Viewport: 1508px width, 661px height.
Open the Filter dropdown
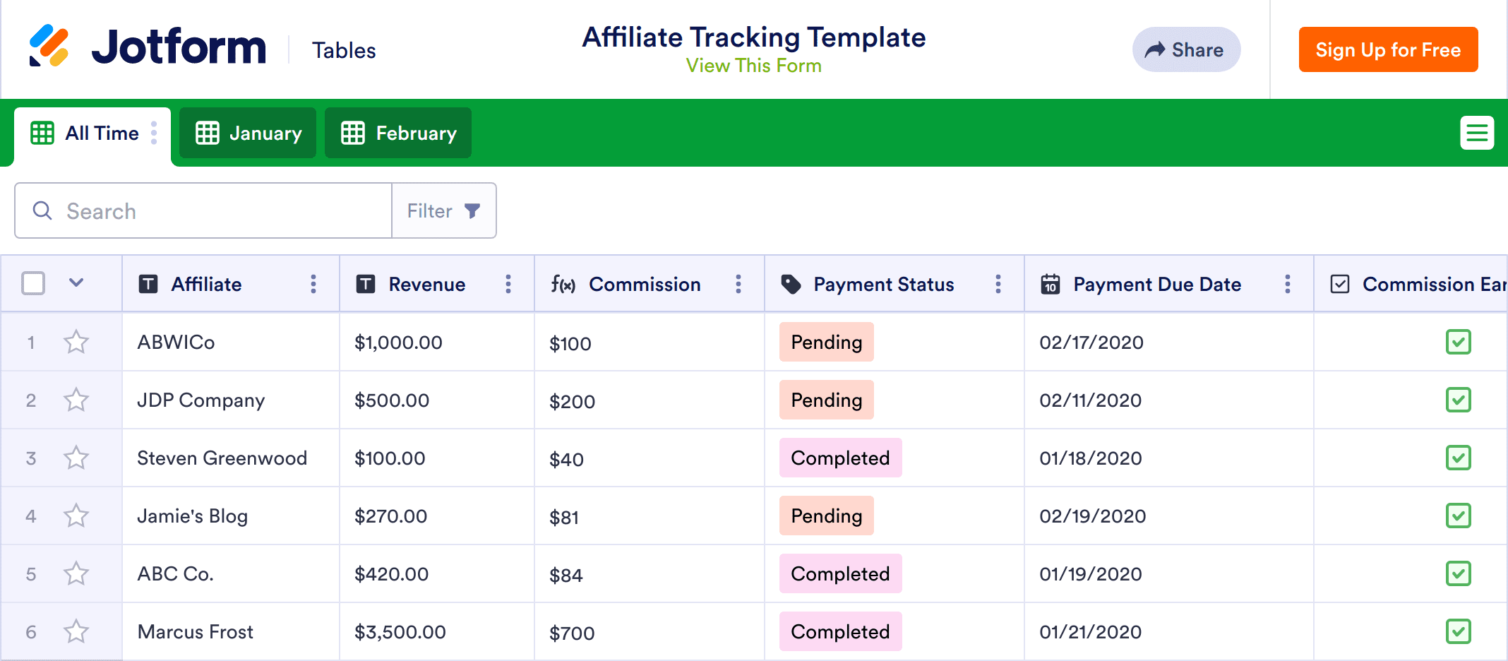pyautogui.click(x=443, y=211)
